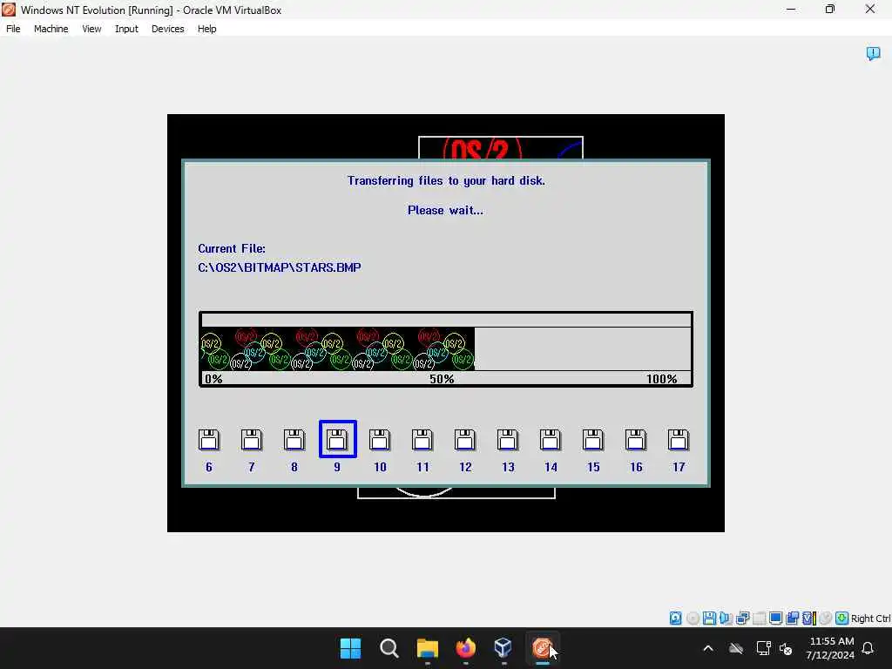Click diskette icon number 15

tap(592, 440)
